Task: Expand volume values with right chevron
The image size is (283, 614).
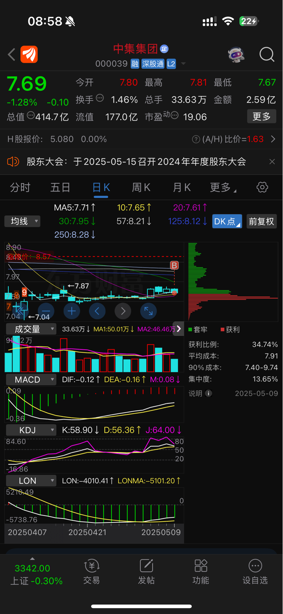Action: [179, 329]
